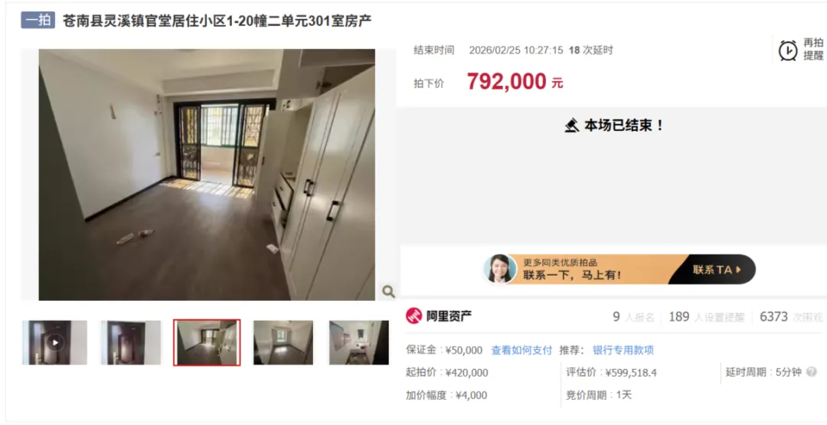This screenshot has height=425, width=827.
Task: Click the gavel icon near 本场已结束
Action: pyautogui.click(x=572, y=126)
